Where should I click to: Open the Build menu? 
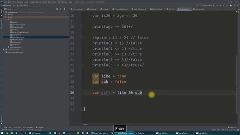pyautogui.click(x=45, y=2)
